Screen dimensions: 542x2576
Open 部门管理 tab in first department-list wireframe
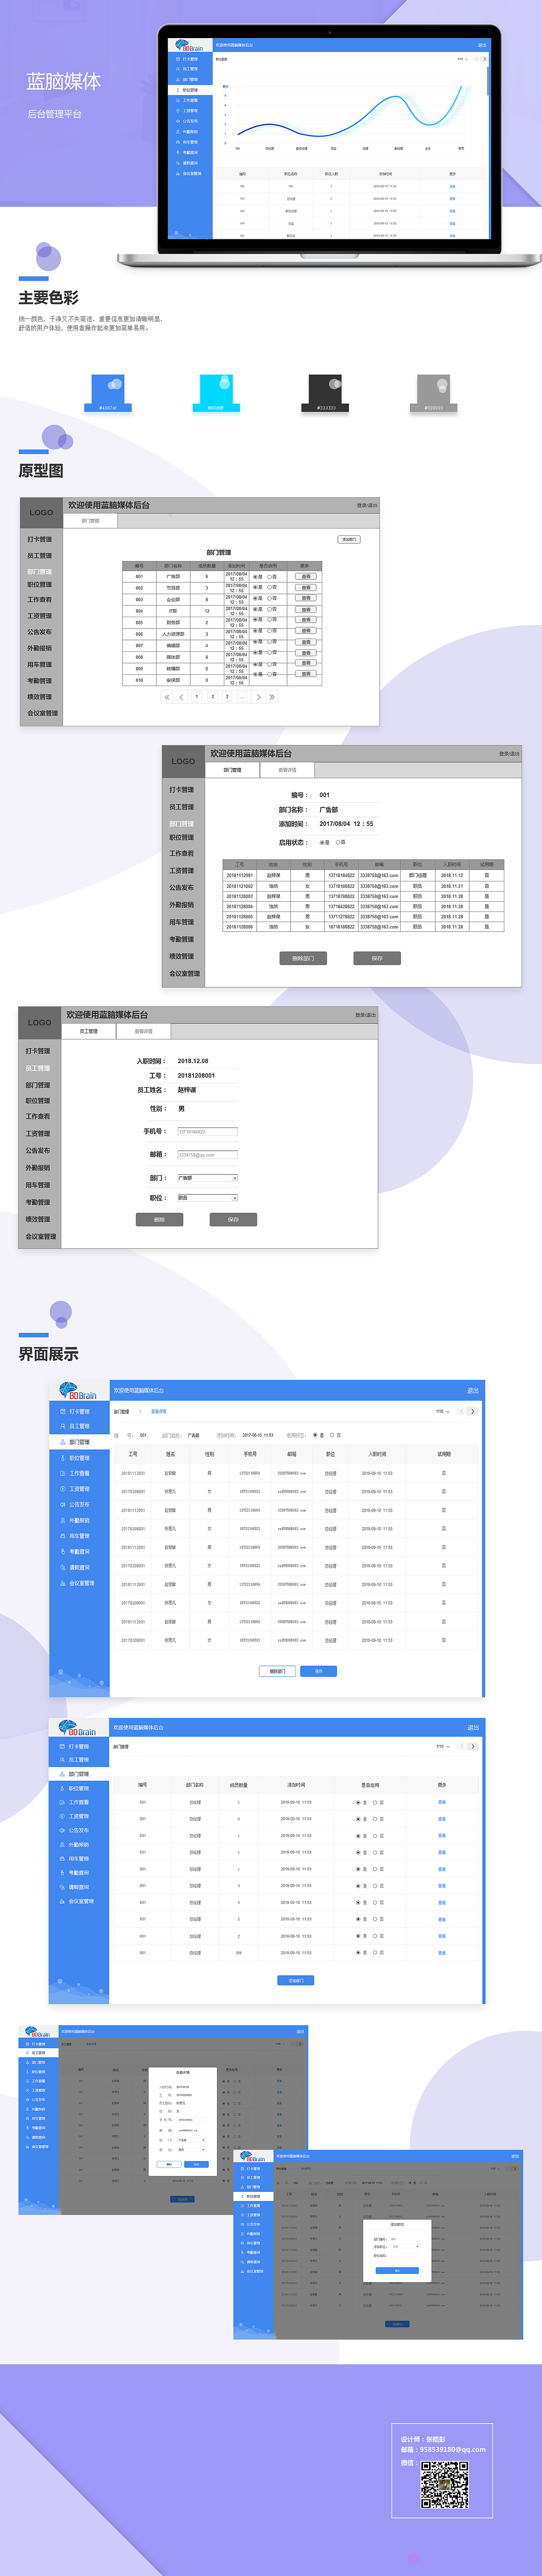click(90, 520)
